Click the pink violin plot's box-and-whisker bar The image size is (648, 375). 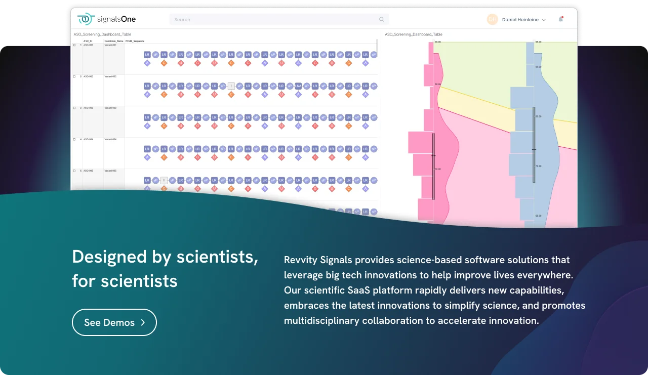(x=433, y=166)
